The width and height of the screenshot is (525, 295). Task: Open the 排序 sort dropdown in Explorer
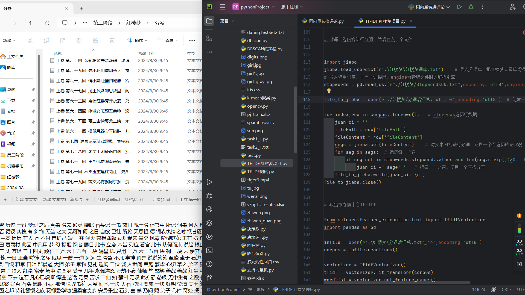(x=137, y=40)
